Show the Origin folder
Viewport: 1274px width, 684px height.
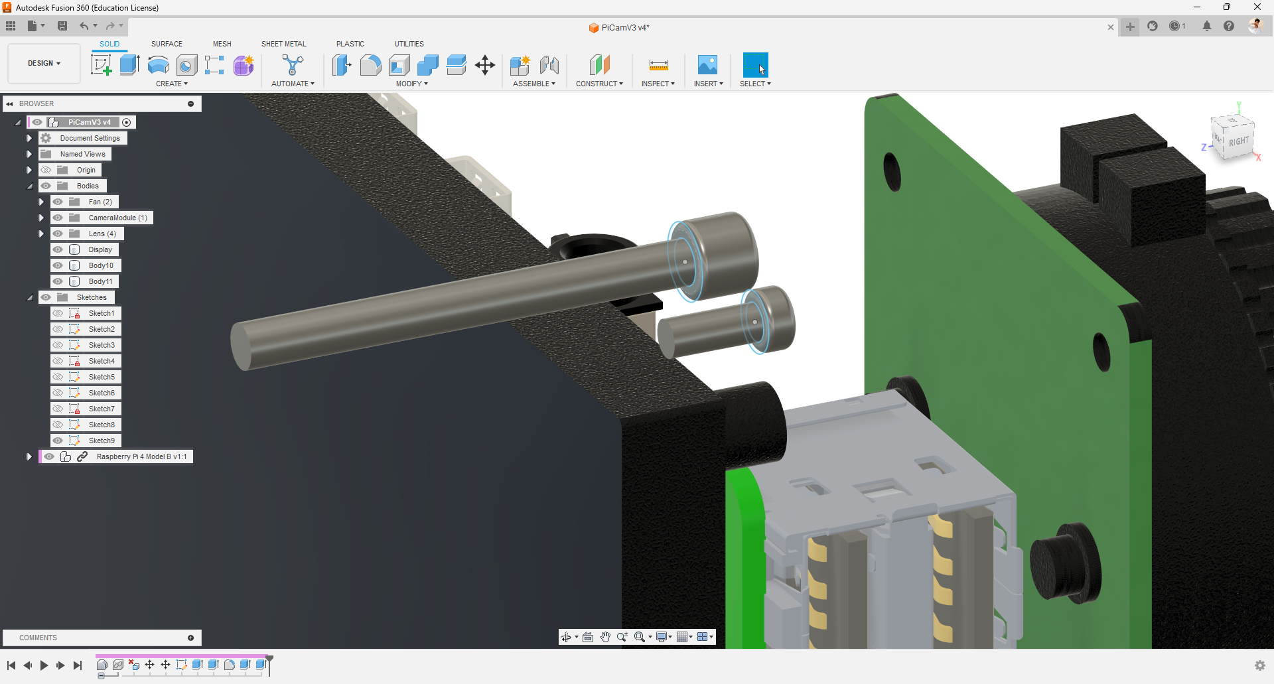46,170
